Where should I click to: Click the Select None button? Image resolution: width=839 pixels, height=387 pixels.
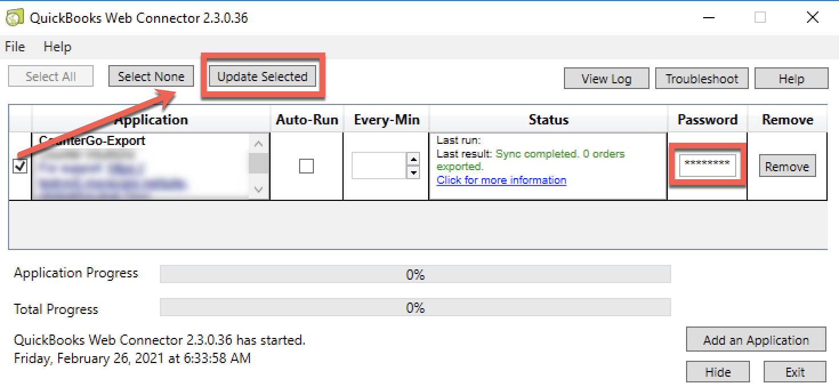[151, 76]
